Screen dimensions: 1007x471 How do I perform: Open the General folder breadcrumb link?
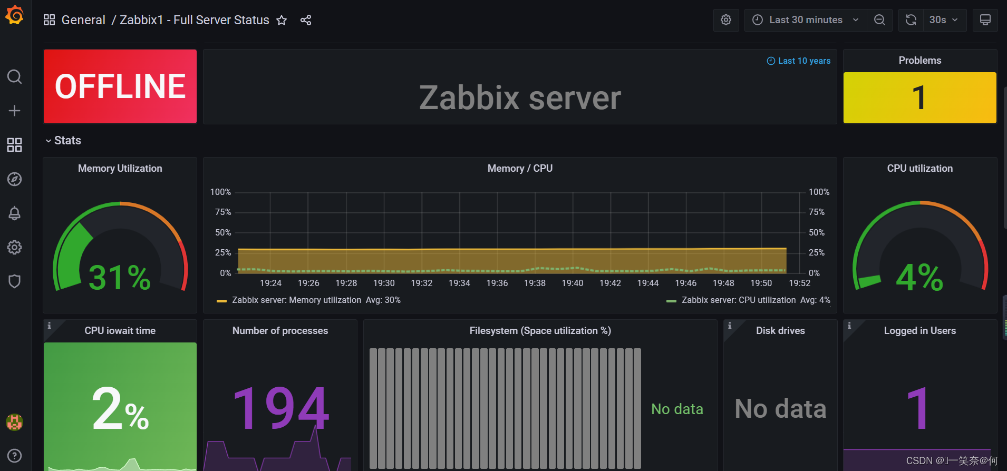coord(83,20)
